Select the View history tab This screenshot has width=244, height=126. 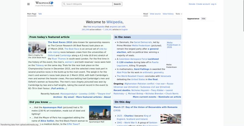coord(168,14)
